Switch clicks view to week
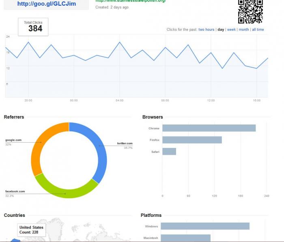Viewport: 284px width, 242px height. pos(231,30)
